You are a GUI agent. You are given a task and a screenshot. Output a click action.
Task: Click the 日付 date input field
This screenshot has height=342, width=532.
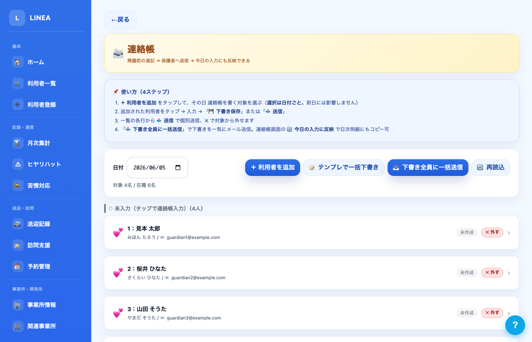click(157, 168)
